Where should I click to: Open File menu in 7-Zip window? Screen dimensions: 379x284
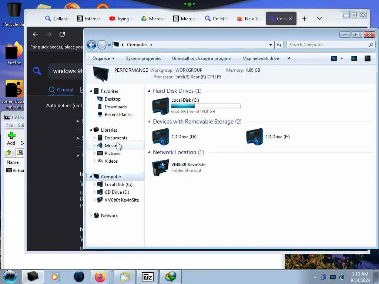coord(10,125)
